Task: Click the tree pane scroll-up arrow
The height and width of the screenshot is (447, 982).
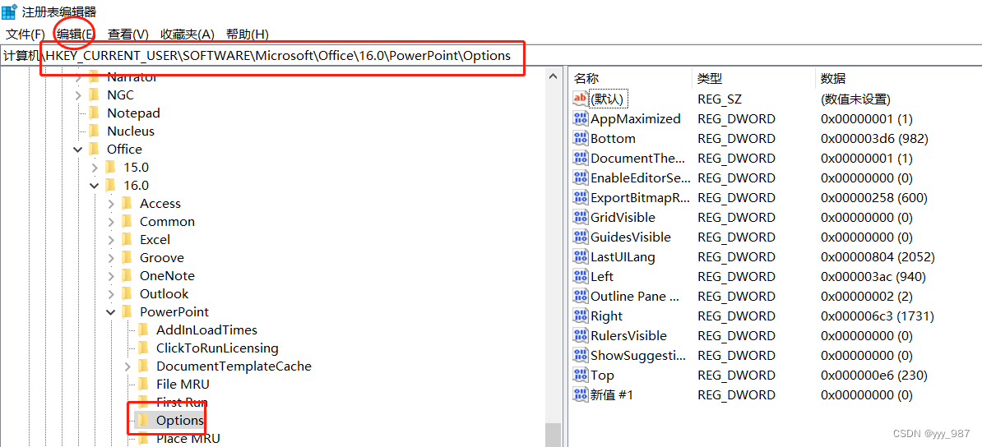Action: (553, 76)
